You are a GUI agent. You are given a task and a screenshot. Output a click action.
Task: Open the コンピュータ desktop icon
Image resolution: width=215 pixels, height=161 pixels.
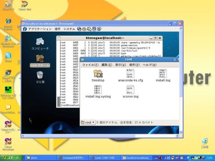point(40,44)
